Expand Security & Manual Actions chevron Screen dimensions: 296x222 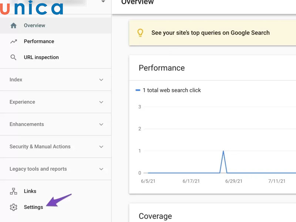tap(101, 147)
